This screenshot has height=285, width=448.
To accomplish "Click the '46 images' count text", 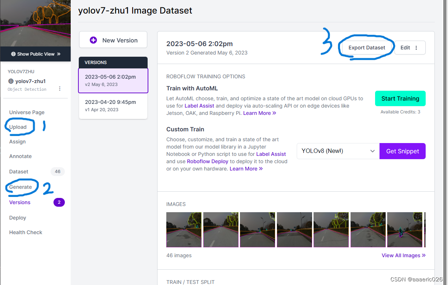I will click(179, 255).
